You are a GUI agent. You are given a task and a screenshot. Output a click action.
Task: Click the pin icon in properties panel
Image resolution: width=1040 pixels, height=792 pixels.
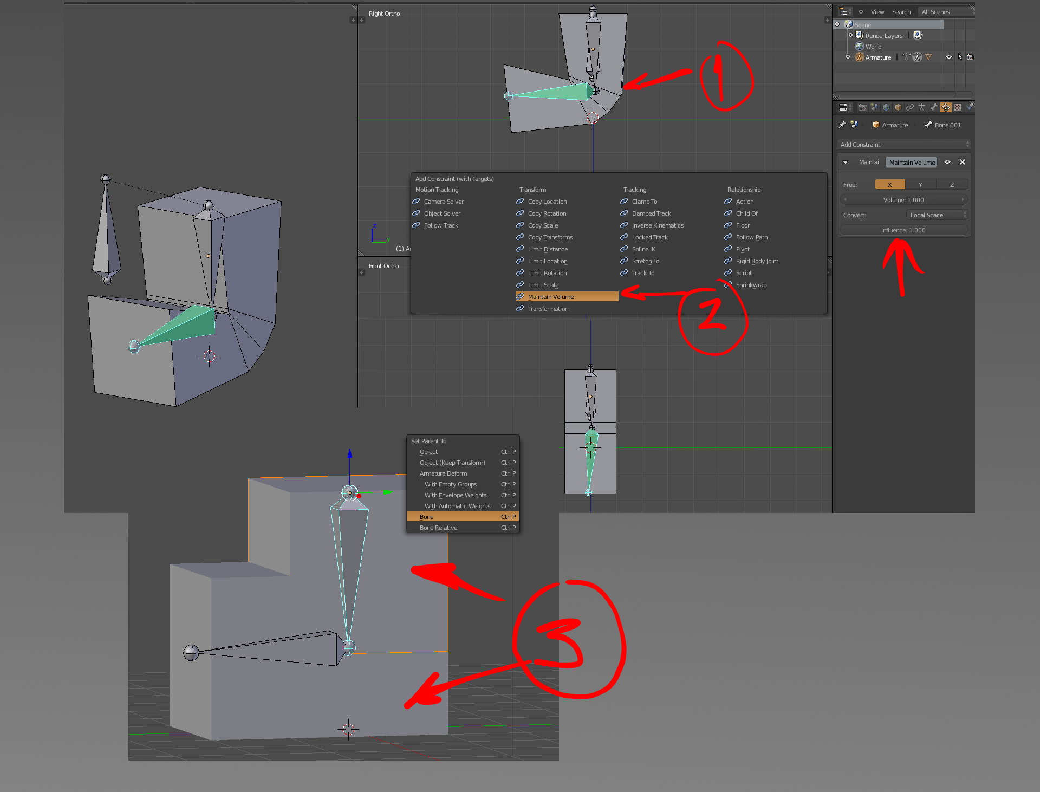coord(842,125)
